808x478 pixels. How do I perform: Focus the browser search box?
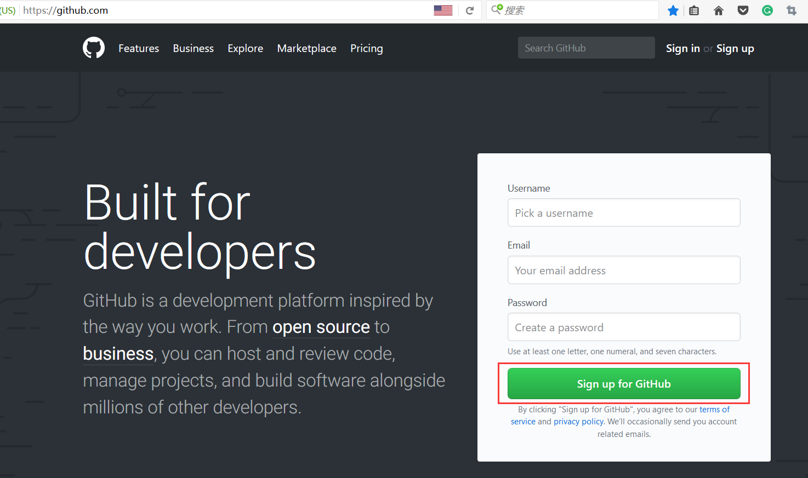[x=572, y=10]
